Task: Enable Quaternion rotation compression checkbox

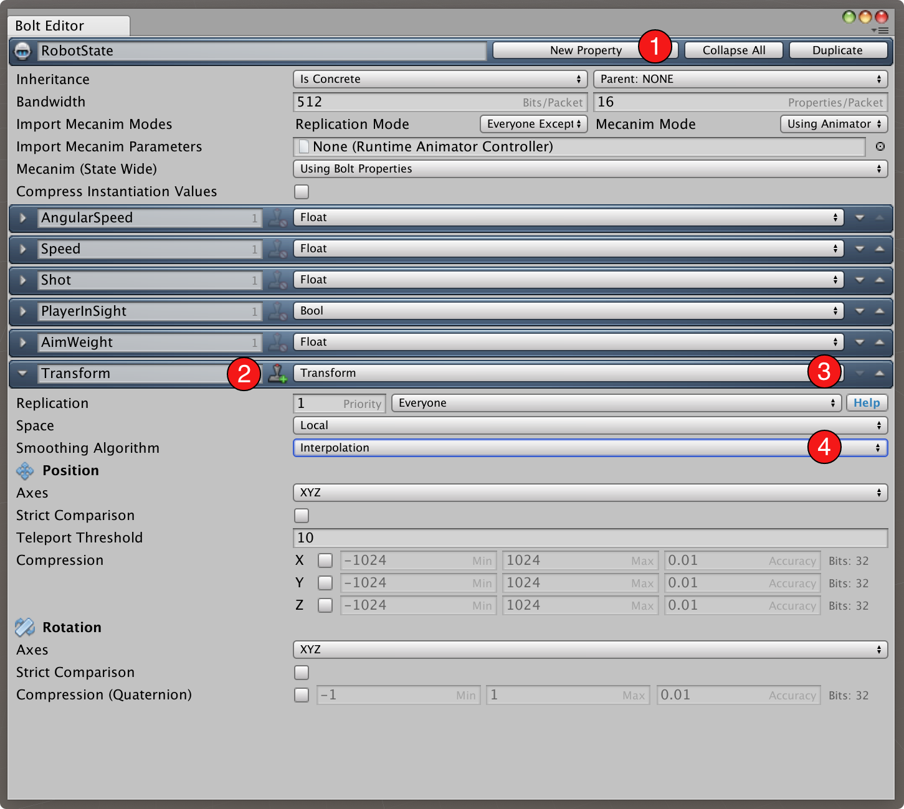Action: pos(302,694)
